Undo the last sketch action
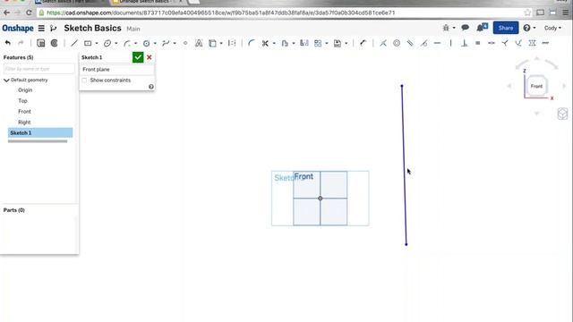Image resolution: width=573 pixels, height=322 pixels. 8,43
